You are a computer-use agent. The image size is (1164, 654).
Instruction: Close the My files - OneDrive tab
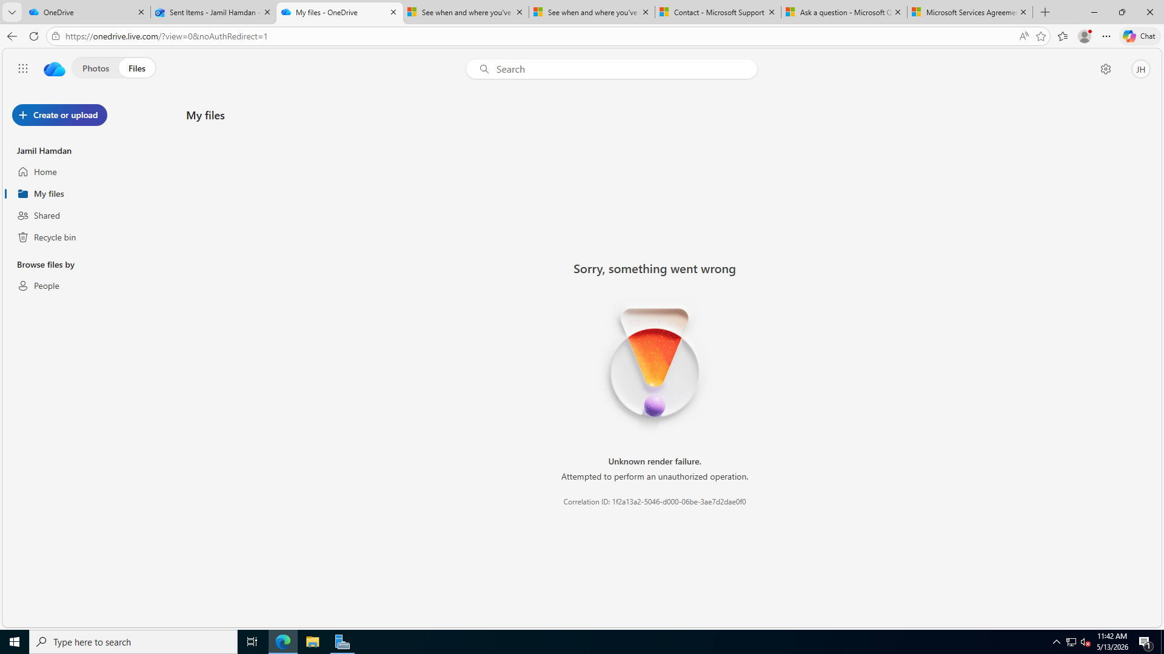pyautogui.click(x=393, y=12)
